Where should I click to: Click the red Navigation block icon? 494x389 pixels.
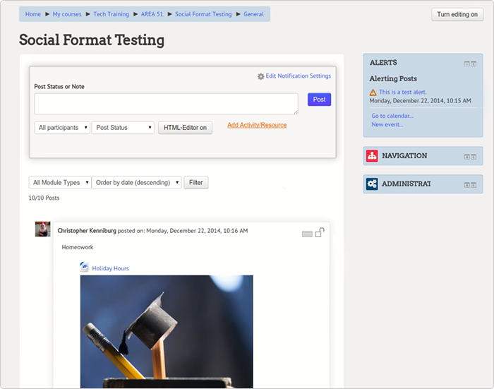tap(372, 156)
